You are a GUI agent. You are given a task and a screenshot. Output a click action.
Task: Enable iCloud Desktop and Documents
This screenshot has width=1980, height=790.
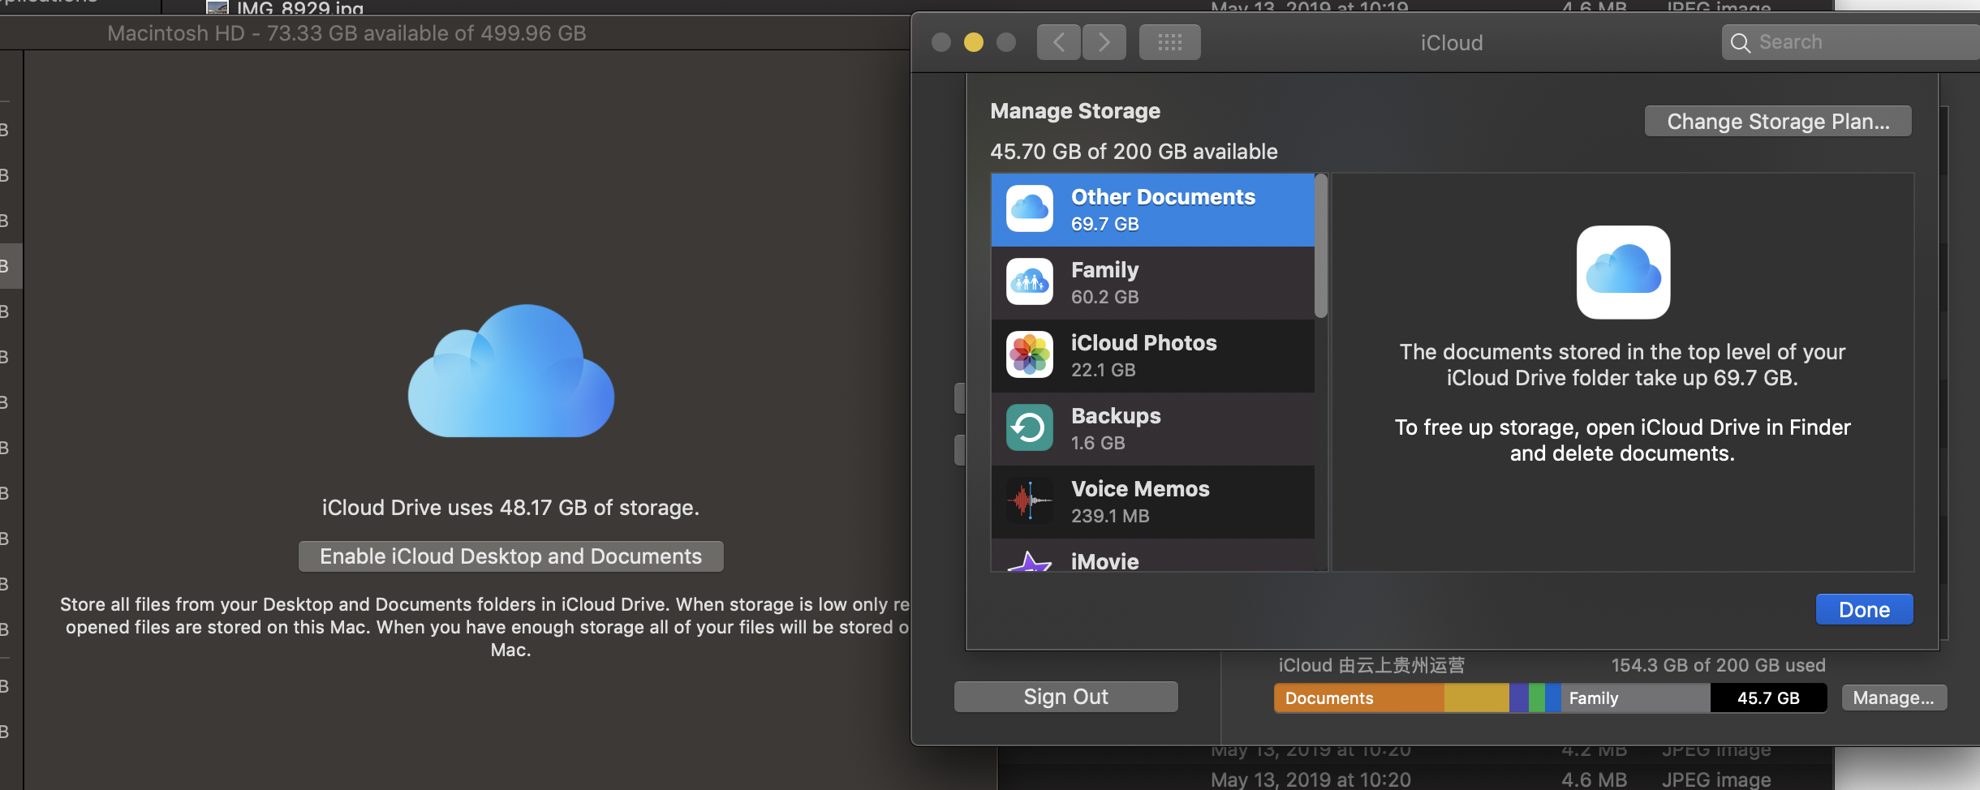[x=510, y=556]
